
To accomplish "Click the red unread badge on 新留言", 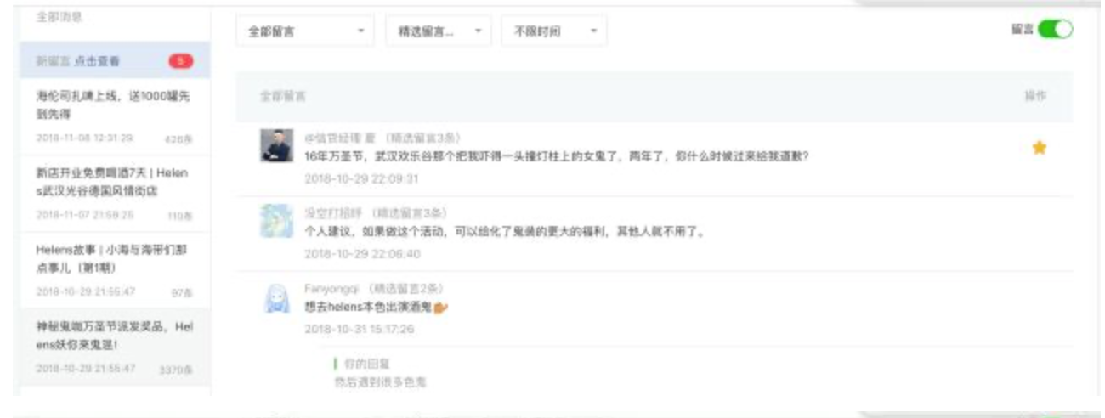I will pos(180,60).
